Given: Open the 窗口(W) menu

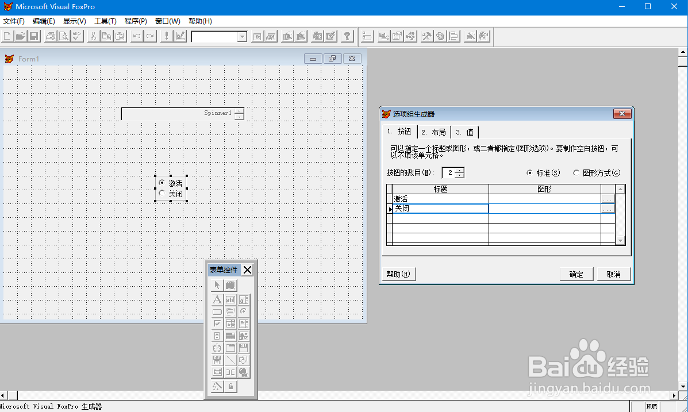Looking at the screenshot, I should (168, 21).
